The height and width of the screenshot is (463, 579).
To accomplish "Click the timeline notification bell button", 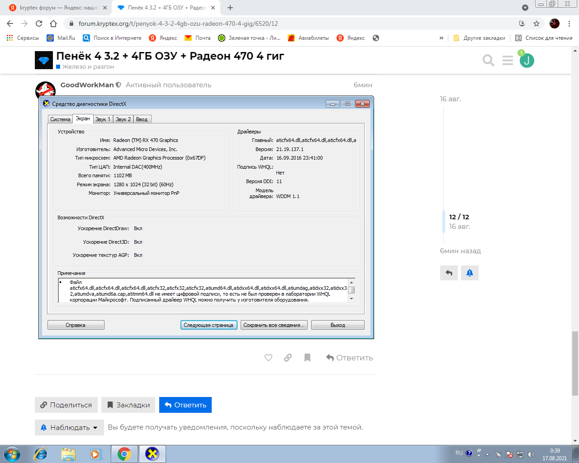I will [x=470, y=273].
